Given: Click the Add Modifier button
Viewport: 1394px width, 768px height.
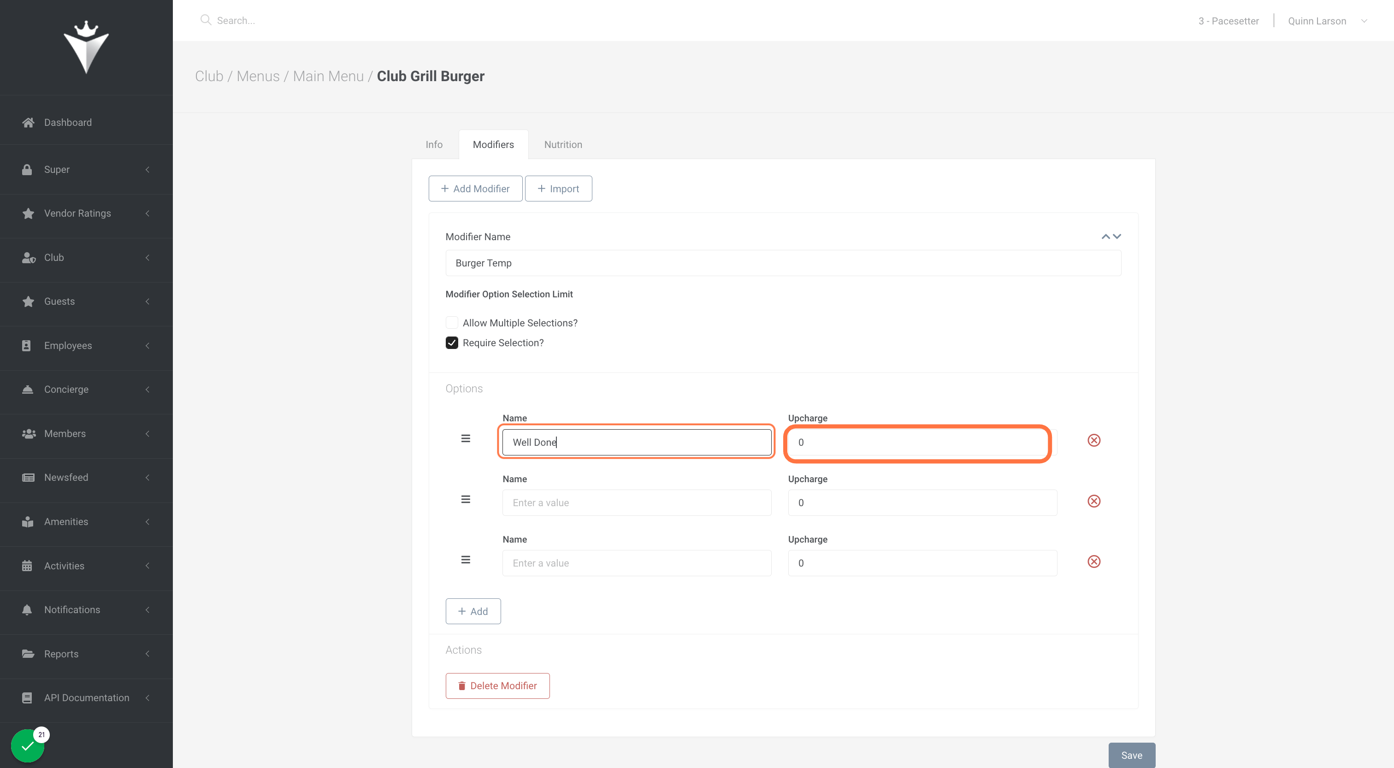Looking at the screenshot, I should click(x=475, y=189).
